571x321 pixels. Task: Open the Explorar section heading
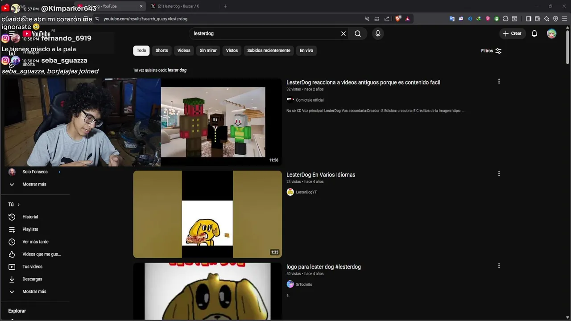point(17,311)
